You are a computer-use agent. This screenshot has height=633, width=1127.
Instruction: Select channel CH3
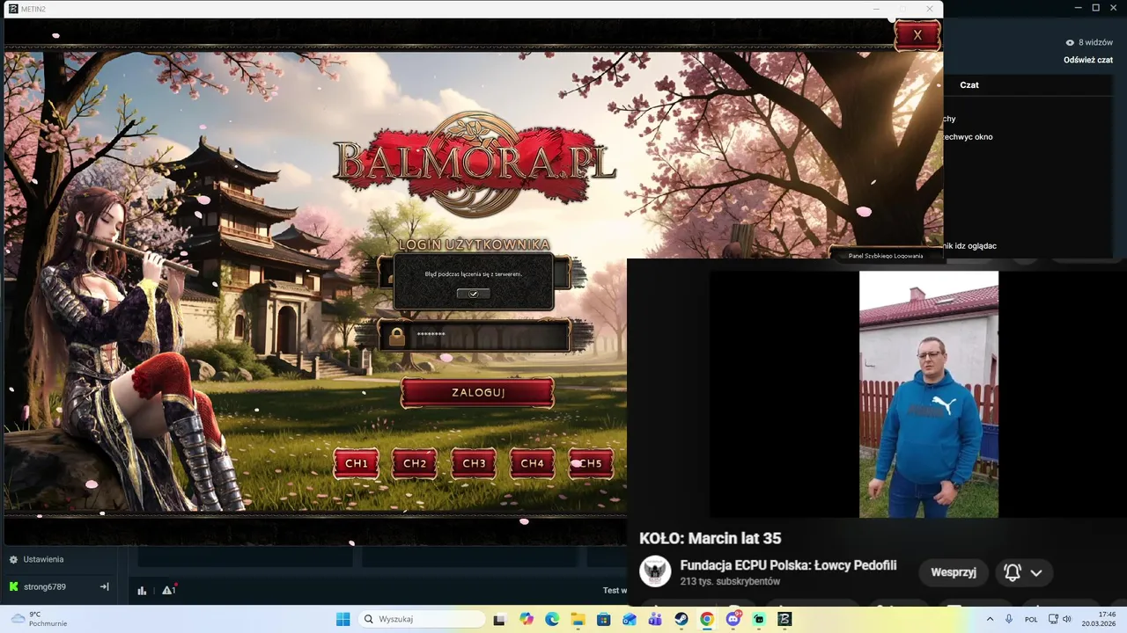[474, 463]
